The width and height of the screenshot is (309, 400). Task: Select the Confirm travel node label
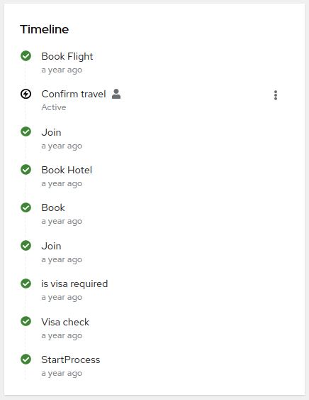tap(74, 94)
